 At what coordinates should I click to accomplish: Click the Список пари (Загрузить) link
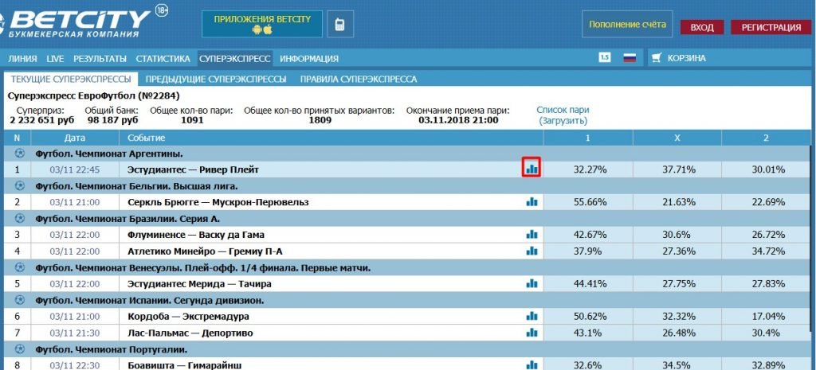coord(563,115)
